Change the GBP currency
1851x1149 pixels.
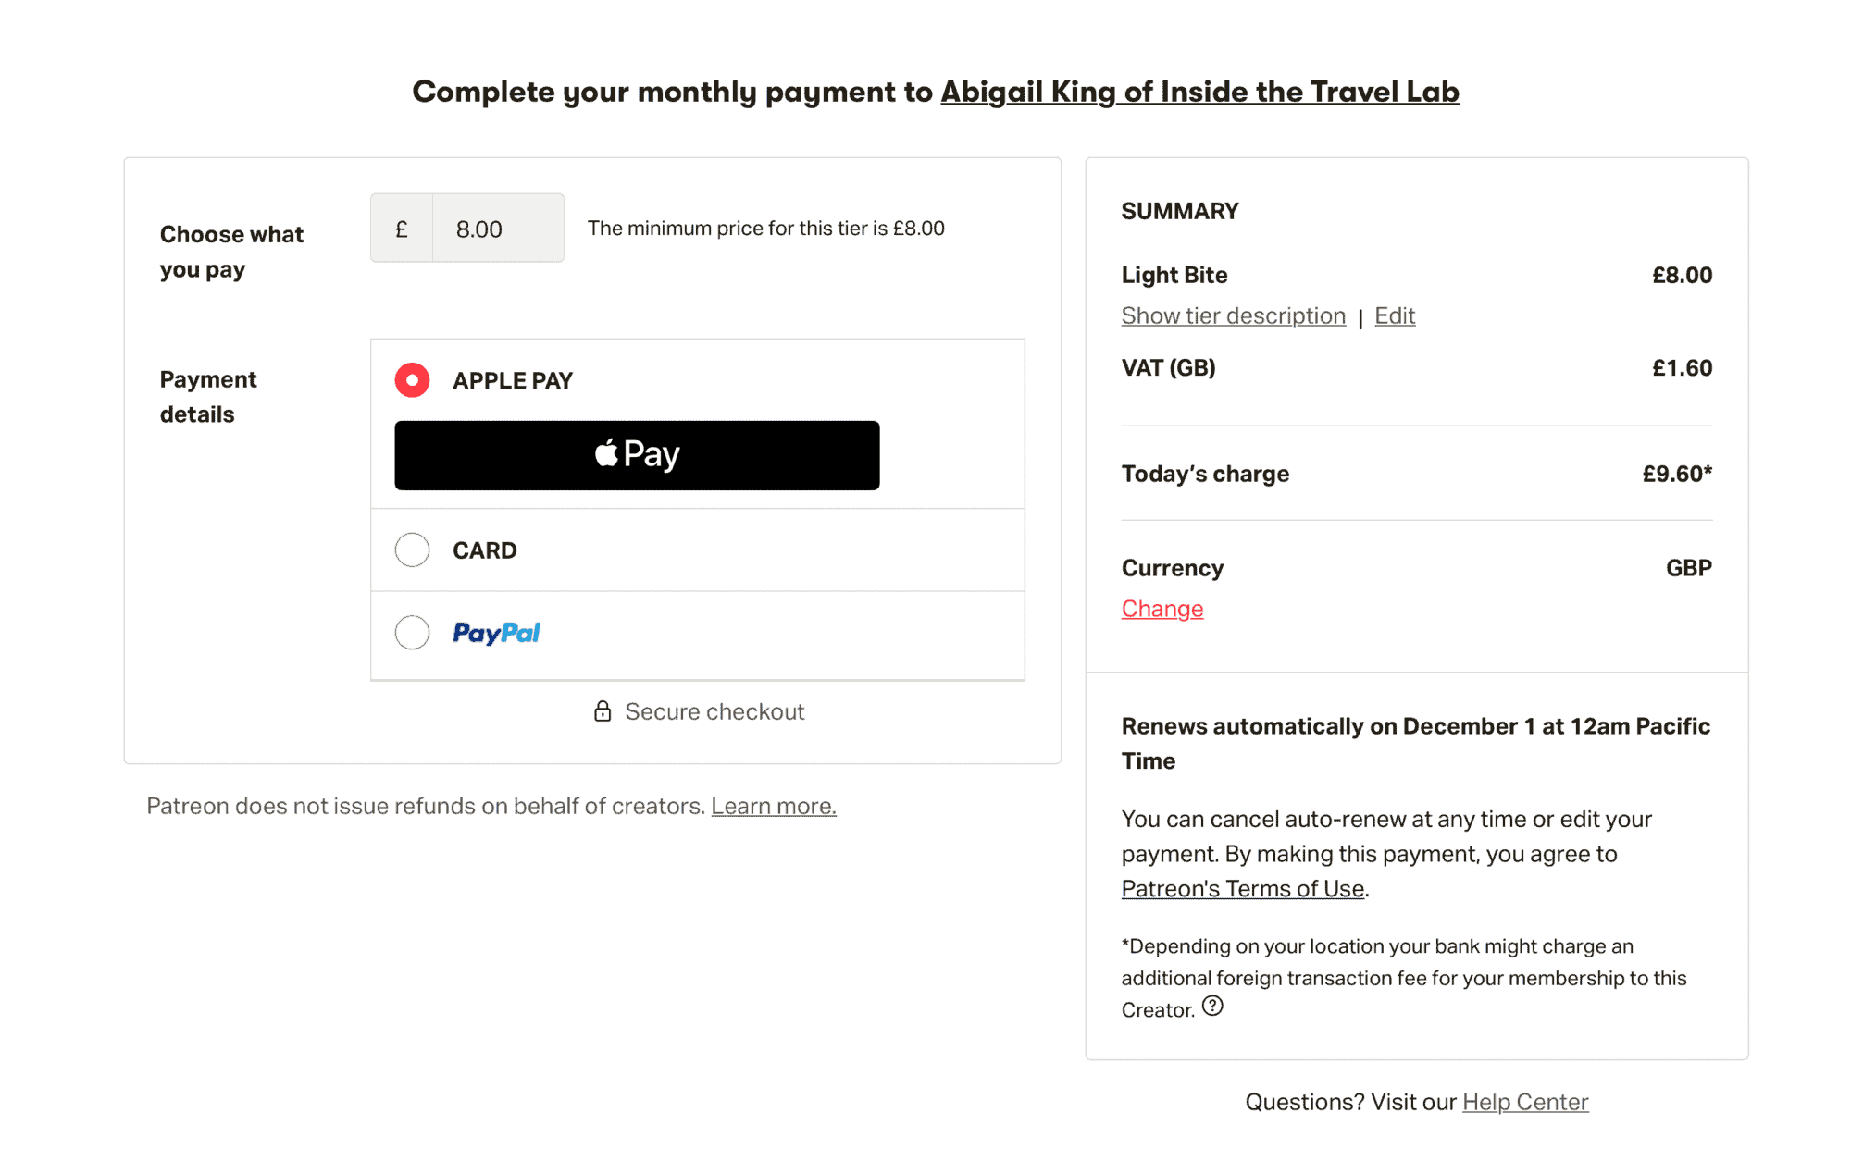(x=1162, y=609)
